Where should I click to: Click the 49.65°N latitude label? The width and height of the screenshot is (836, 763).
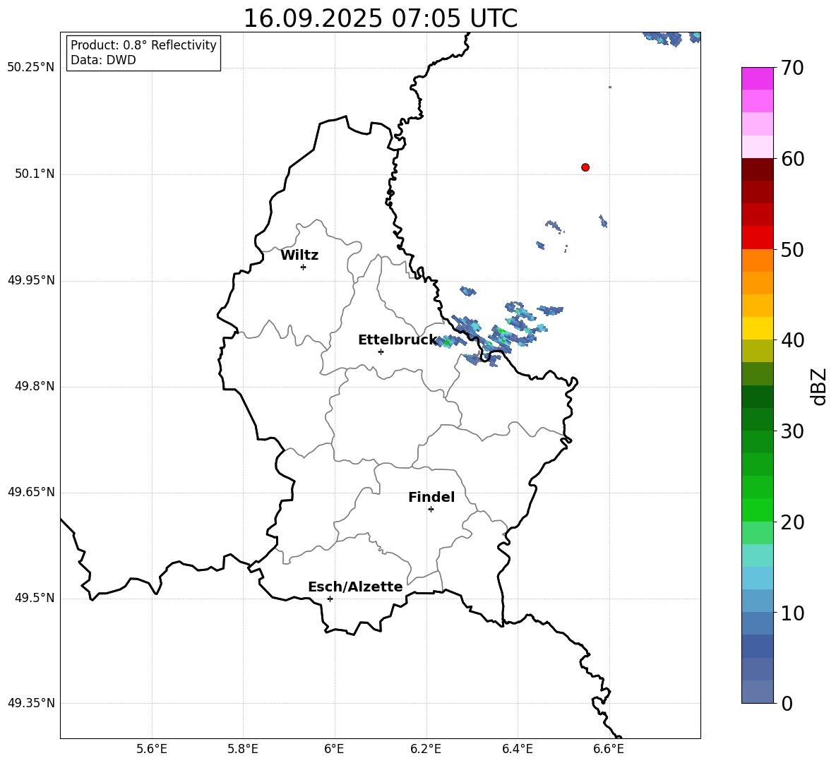pyautogui.click(x=31, y=491)
